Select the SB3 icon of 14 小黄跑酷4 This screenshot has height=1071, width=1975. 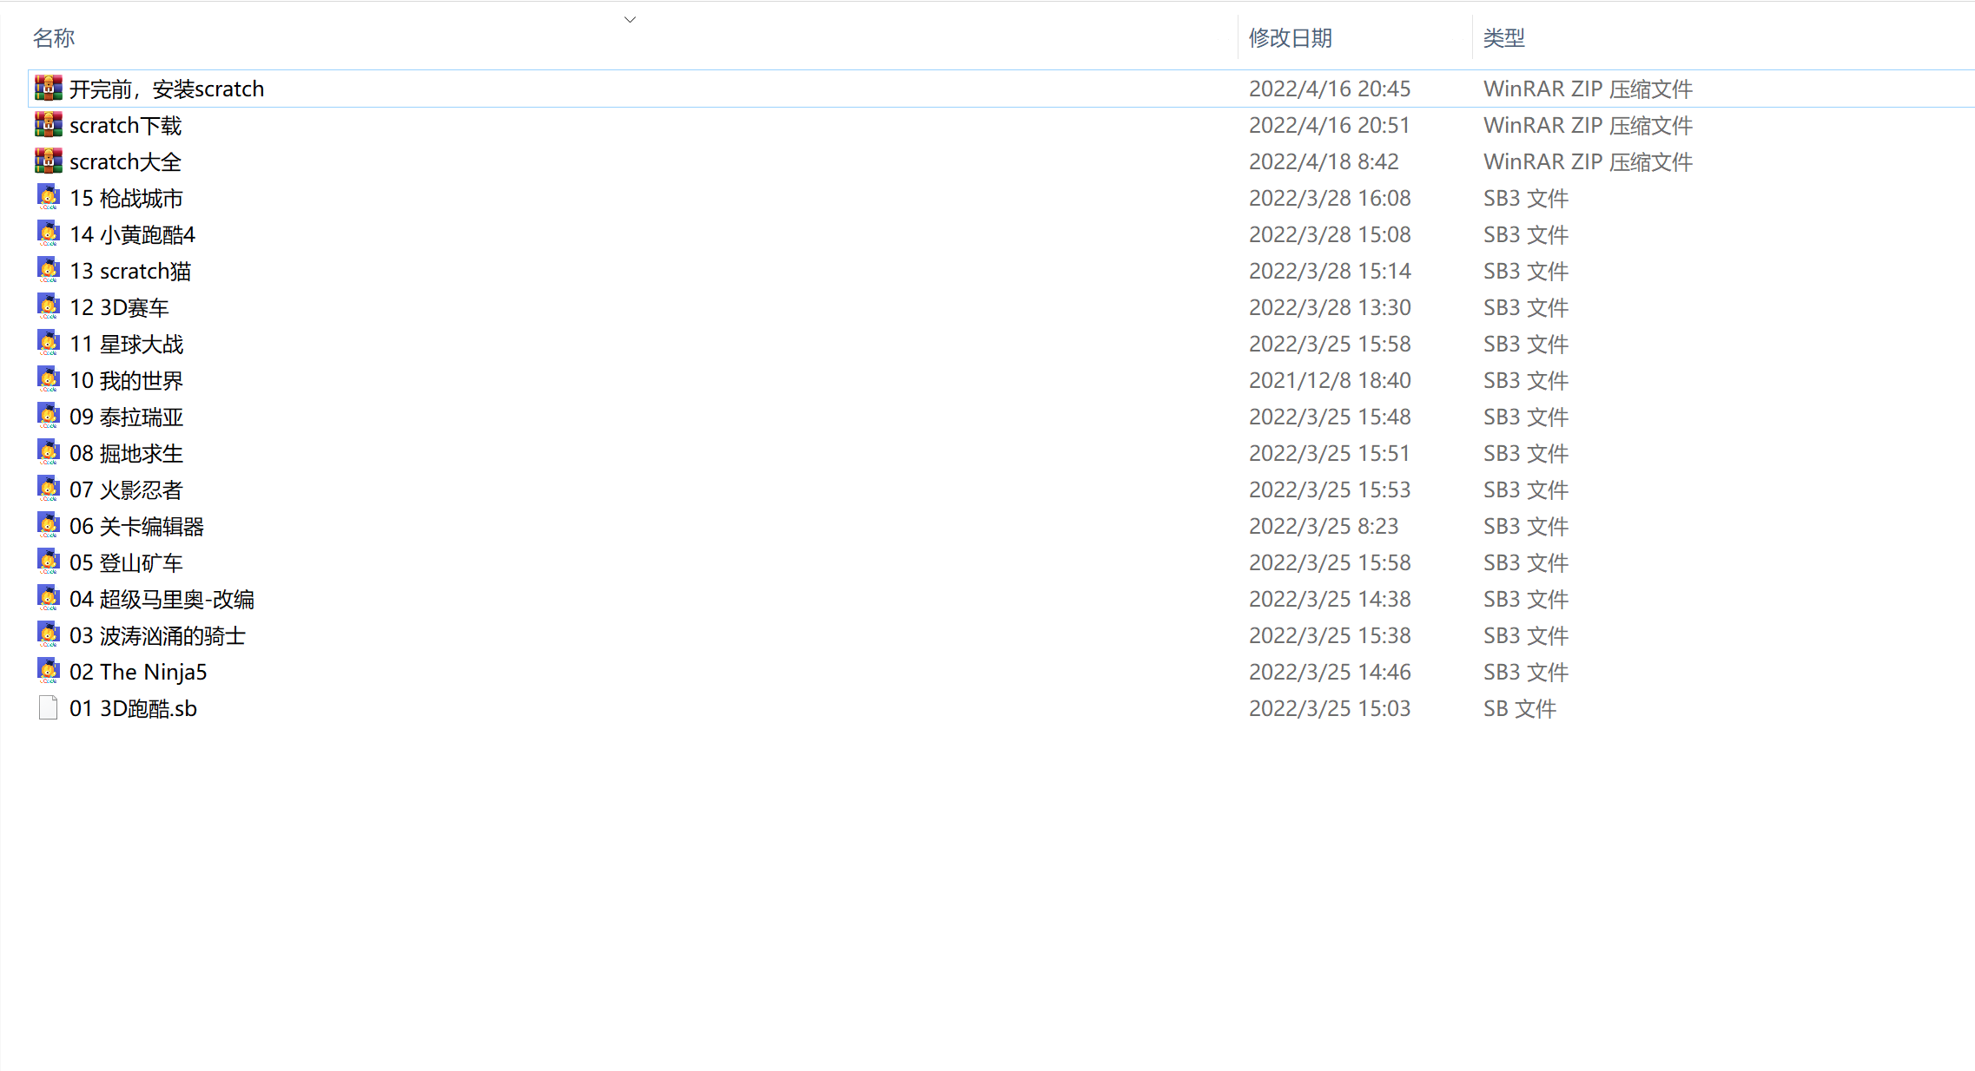pyautogui.click(x=49, y=234)
